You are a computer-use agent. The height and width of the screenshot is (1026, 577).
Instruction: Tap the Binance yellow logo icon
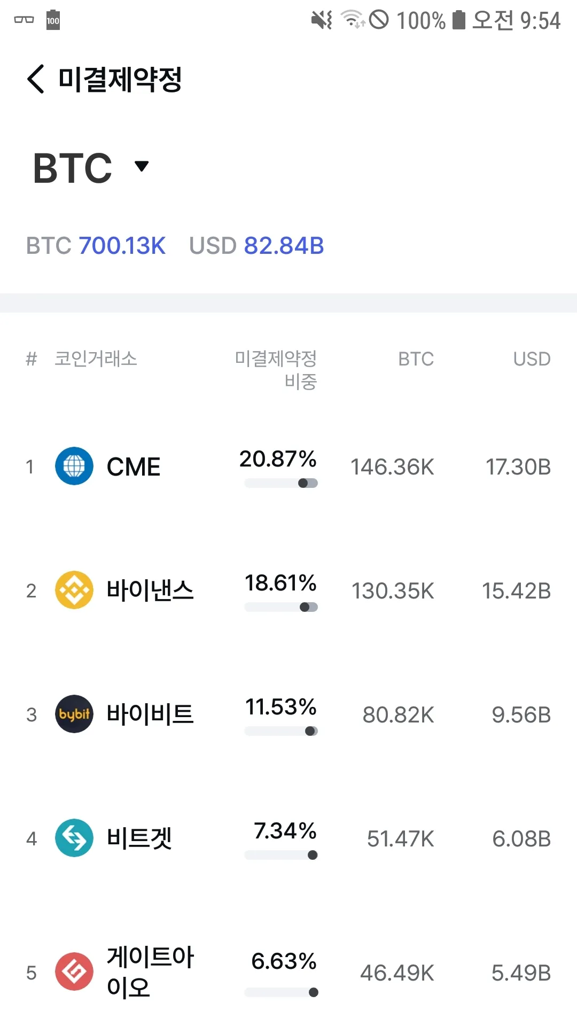tap(74, 590)
